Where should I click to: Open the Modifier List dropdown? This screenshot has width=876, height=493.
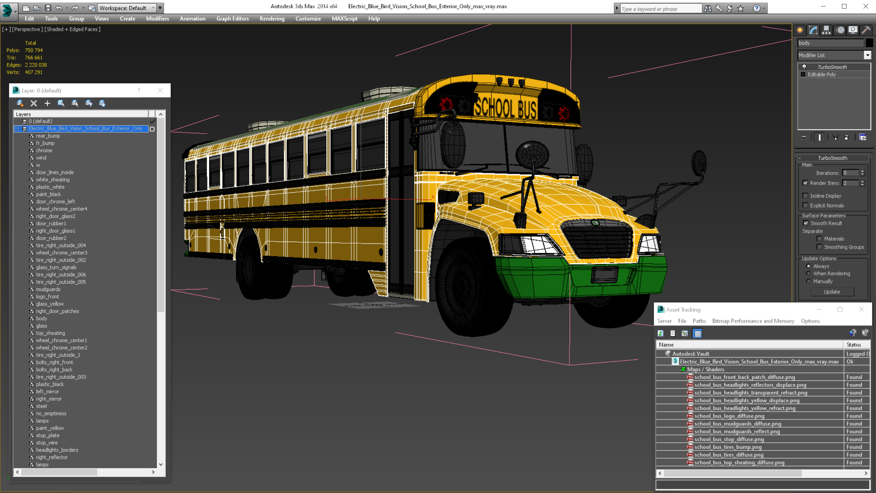867,55
